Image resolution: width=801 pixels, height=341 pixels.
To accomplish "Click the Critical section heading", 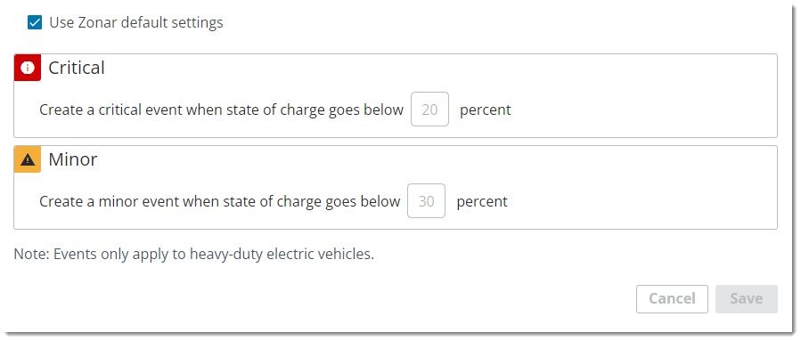I will [x=77, y=68].
